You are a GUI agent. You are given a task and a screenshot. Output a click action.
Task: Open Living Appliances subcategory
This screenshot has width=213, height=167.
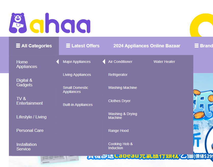click(77, 75)
